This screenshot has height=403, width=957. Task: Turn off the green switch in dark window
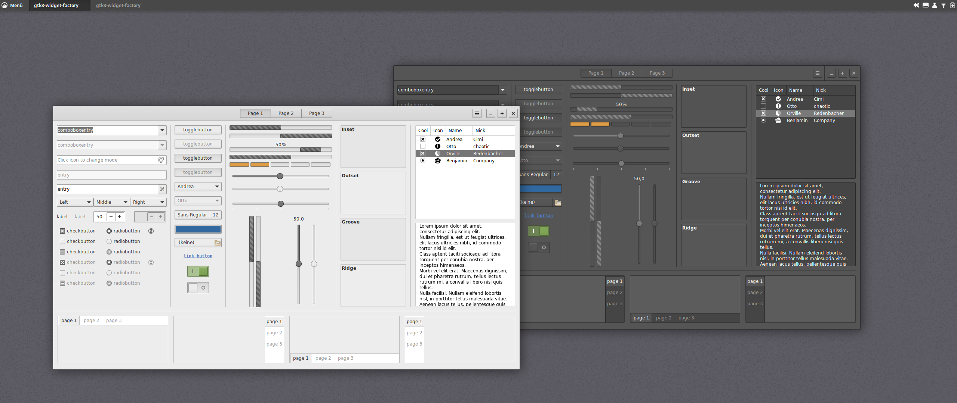coord(539,231)
